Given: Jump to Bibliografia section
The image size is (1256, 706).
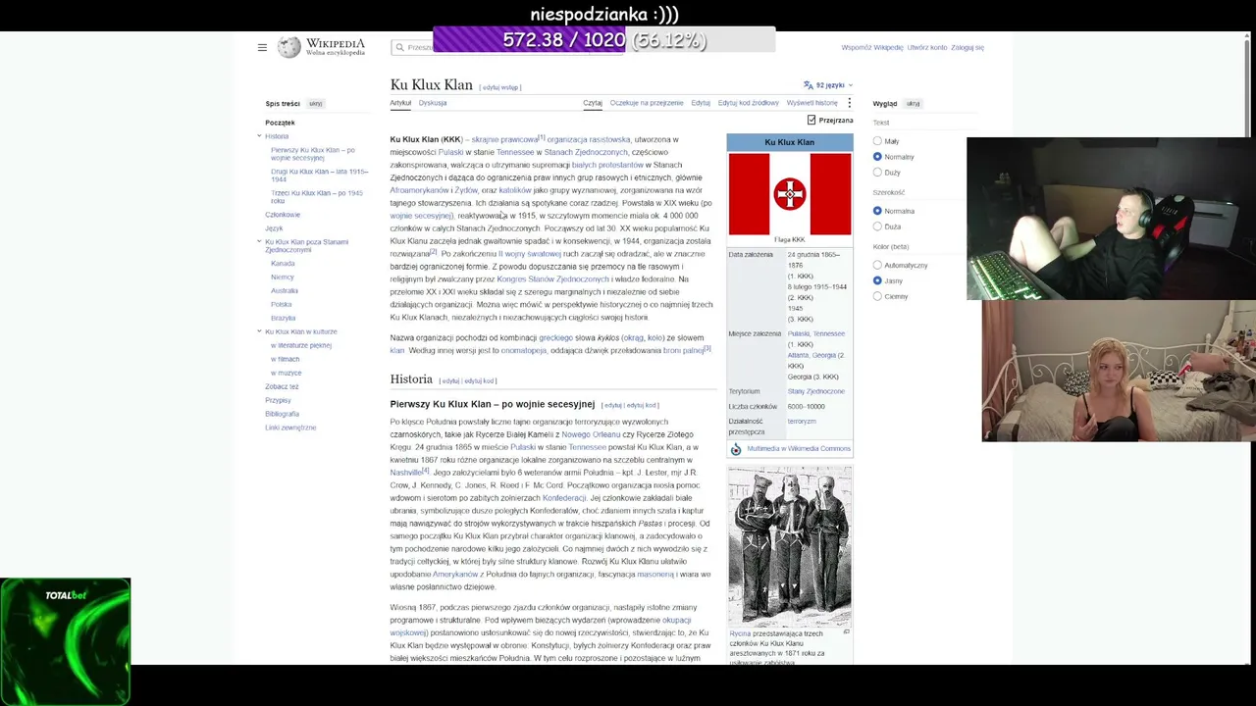Looking at the screenshot, I should click(282, 414).
